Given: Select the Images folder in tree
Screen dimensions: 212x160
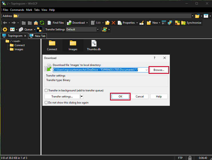Looking at the screenshot, I should (19, 49).
